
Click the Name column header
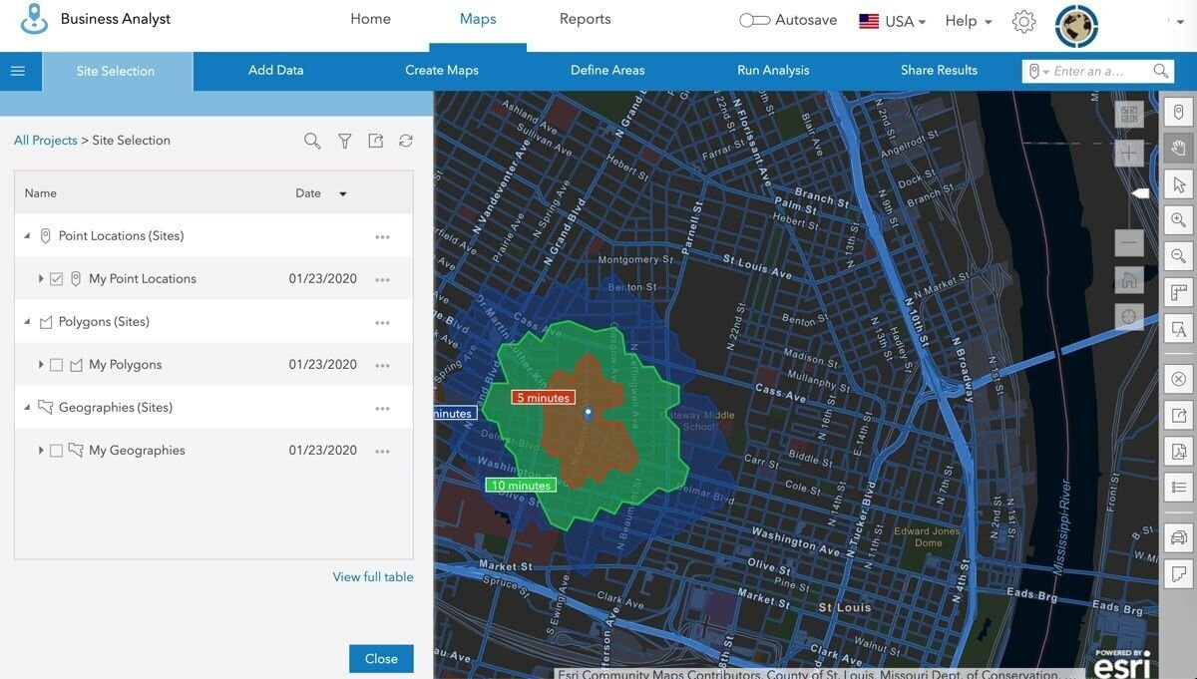41,193
